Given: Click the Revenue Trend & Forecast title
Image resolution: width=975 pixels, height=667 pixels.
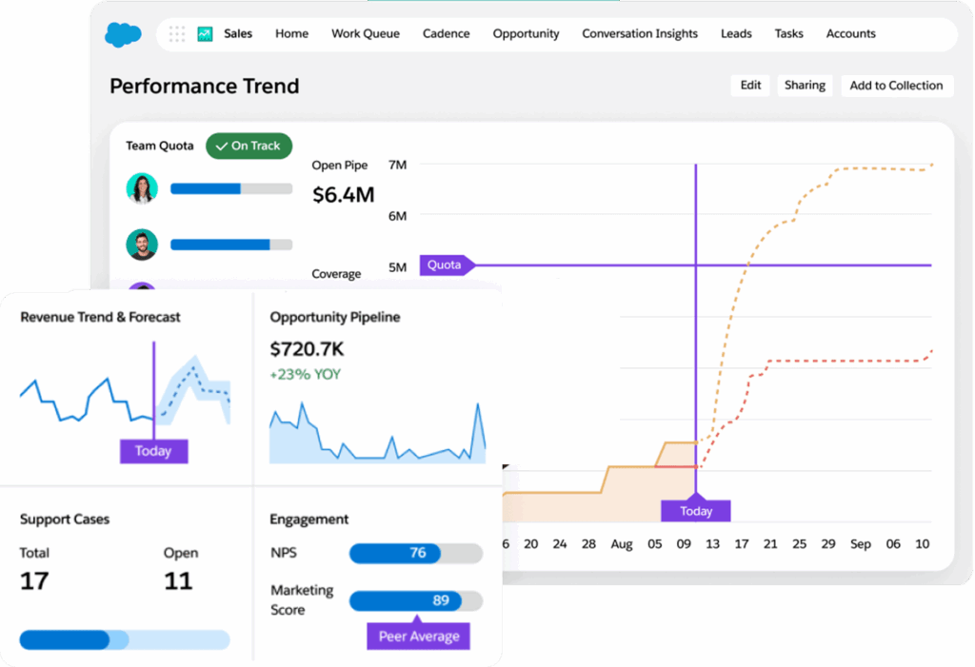Looking at the screenshot, I should pyautogui.click(x=100, y=317).
